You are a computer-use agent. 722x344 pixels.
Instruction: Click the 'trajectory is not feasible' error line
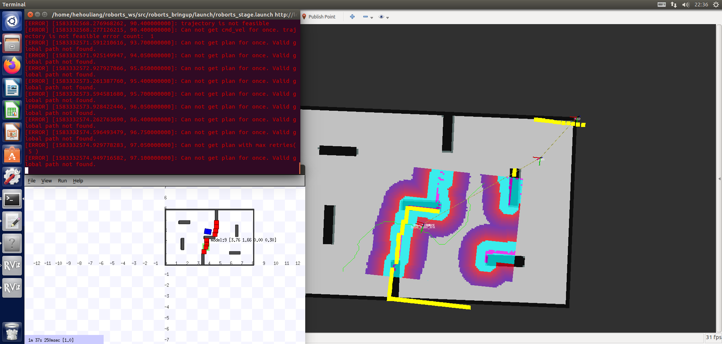pyautogui.click(x=147, y=23)
